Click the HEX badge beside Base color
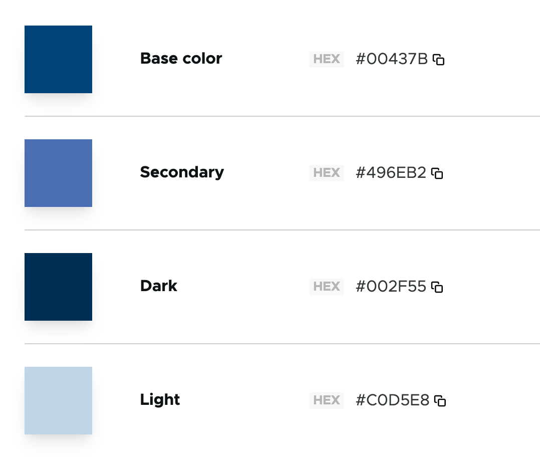This screenshot has width=540, height=467. click(x=327, y=59)
